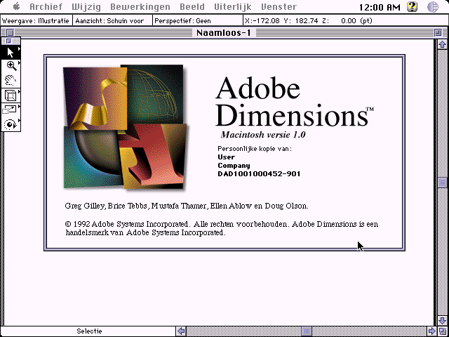449x337 pixels.
Task: Select the Zoom magnifier tool
Action: click(x=11, y=65)
